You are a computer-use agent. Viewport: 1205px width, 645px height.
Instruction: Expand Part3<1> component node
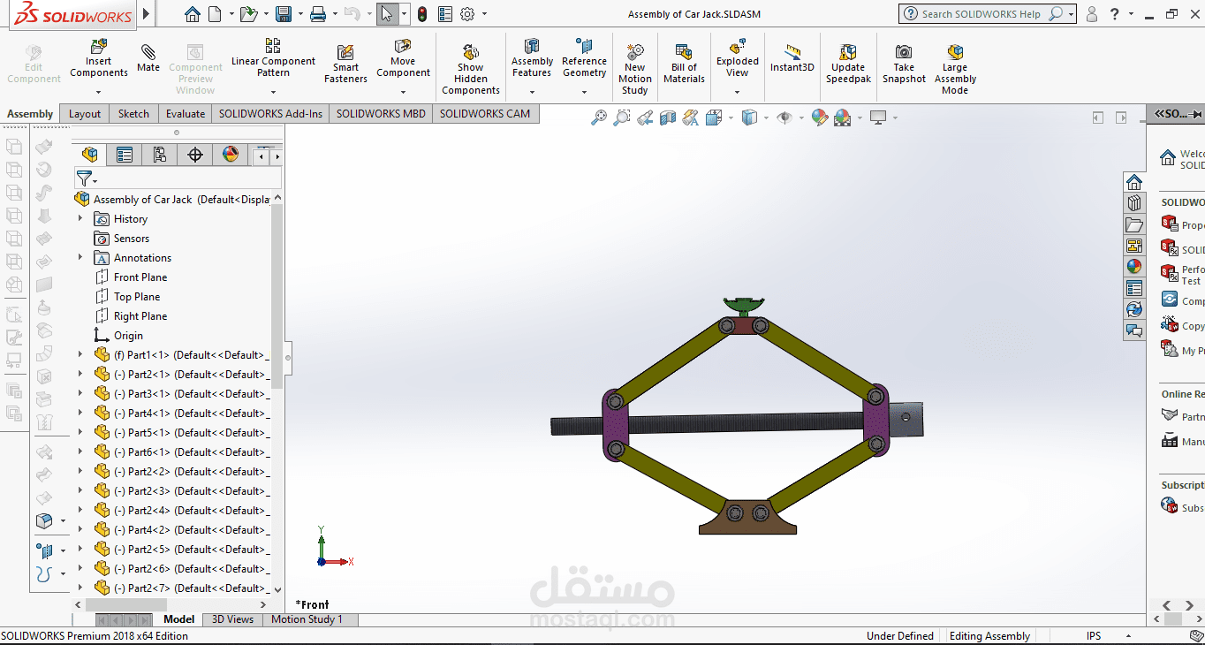[80, 393]
